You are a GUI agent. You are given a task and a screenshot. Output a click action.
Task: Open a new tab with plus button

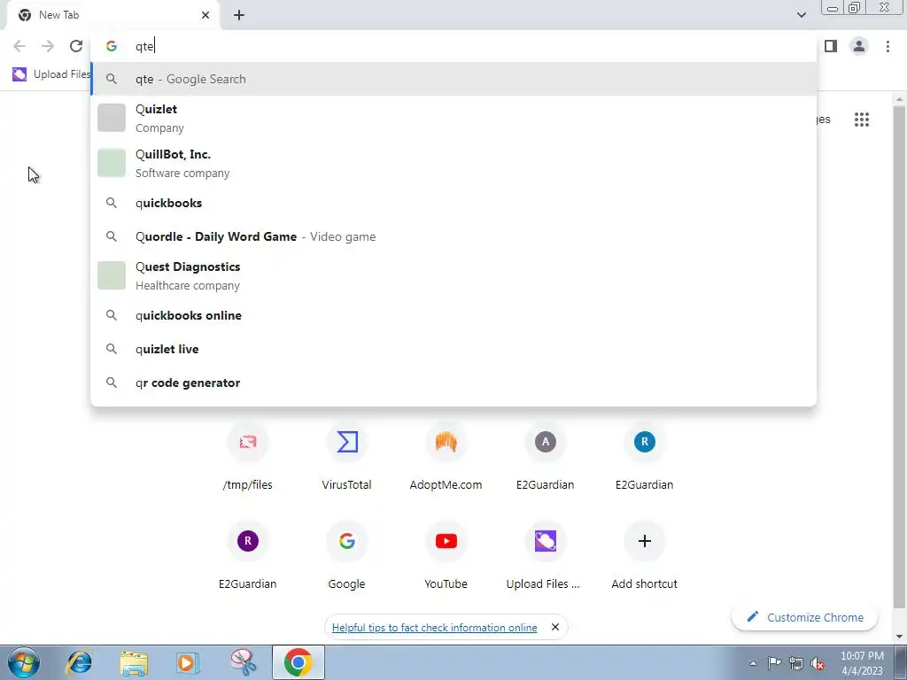pyautogui.click(x=239, y=15)
